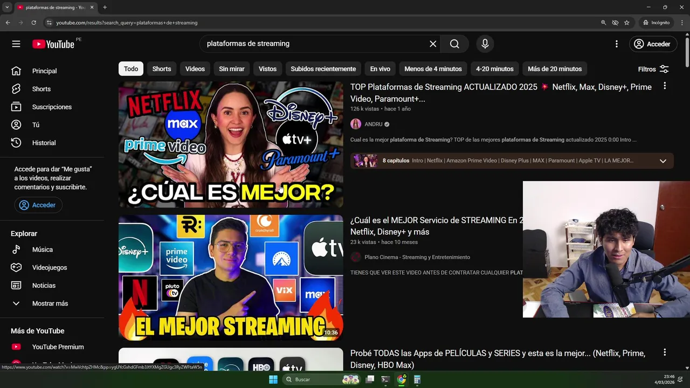Open YouTube settings three-dot menu

click(617, 44)
